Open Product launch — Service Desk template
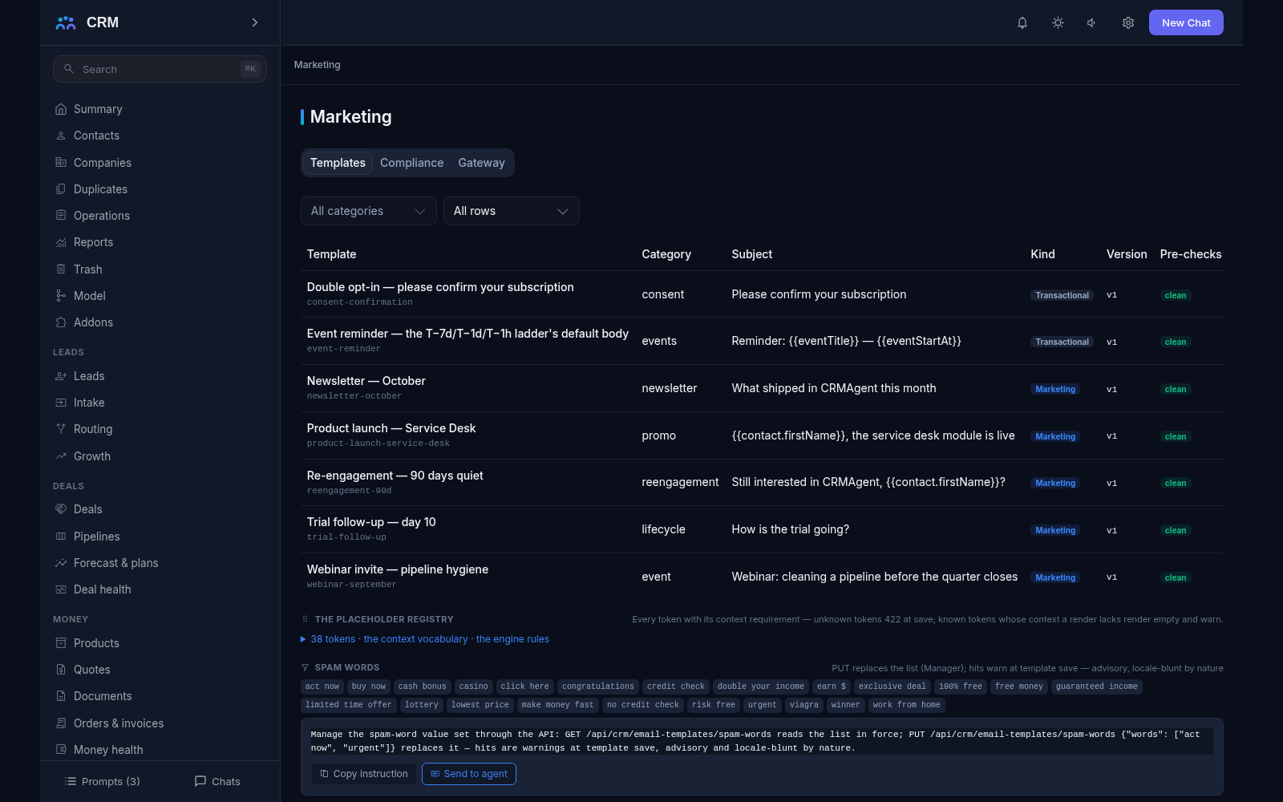The width and height of the screenshot is (1283, 802). (762, 435)
